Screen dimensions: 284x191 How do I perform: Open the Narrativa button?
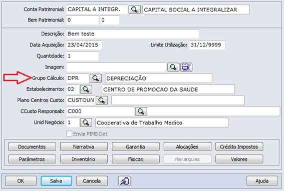84,146
